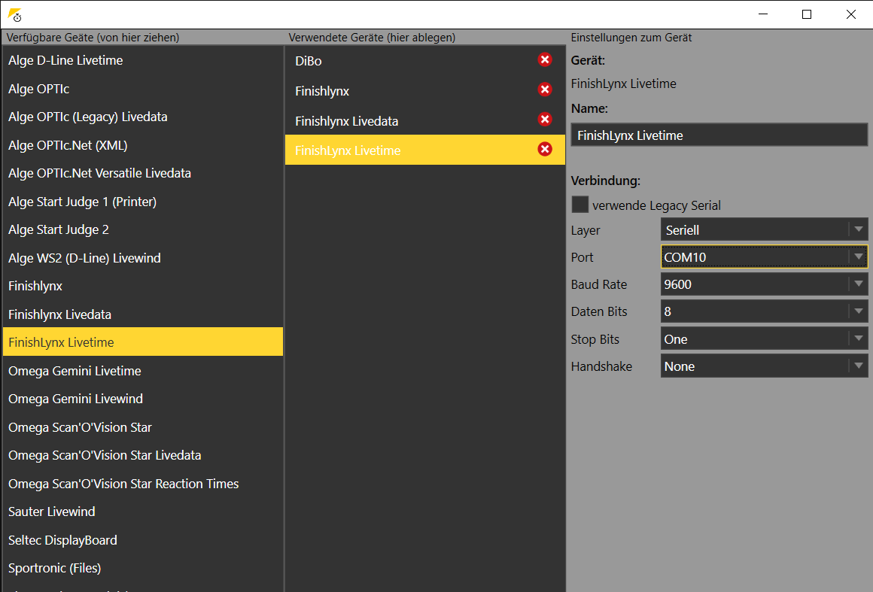
Task: Expand the Port dropdown set to COM10
Action: coord(764,257)
